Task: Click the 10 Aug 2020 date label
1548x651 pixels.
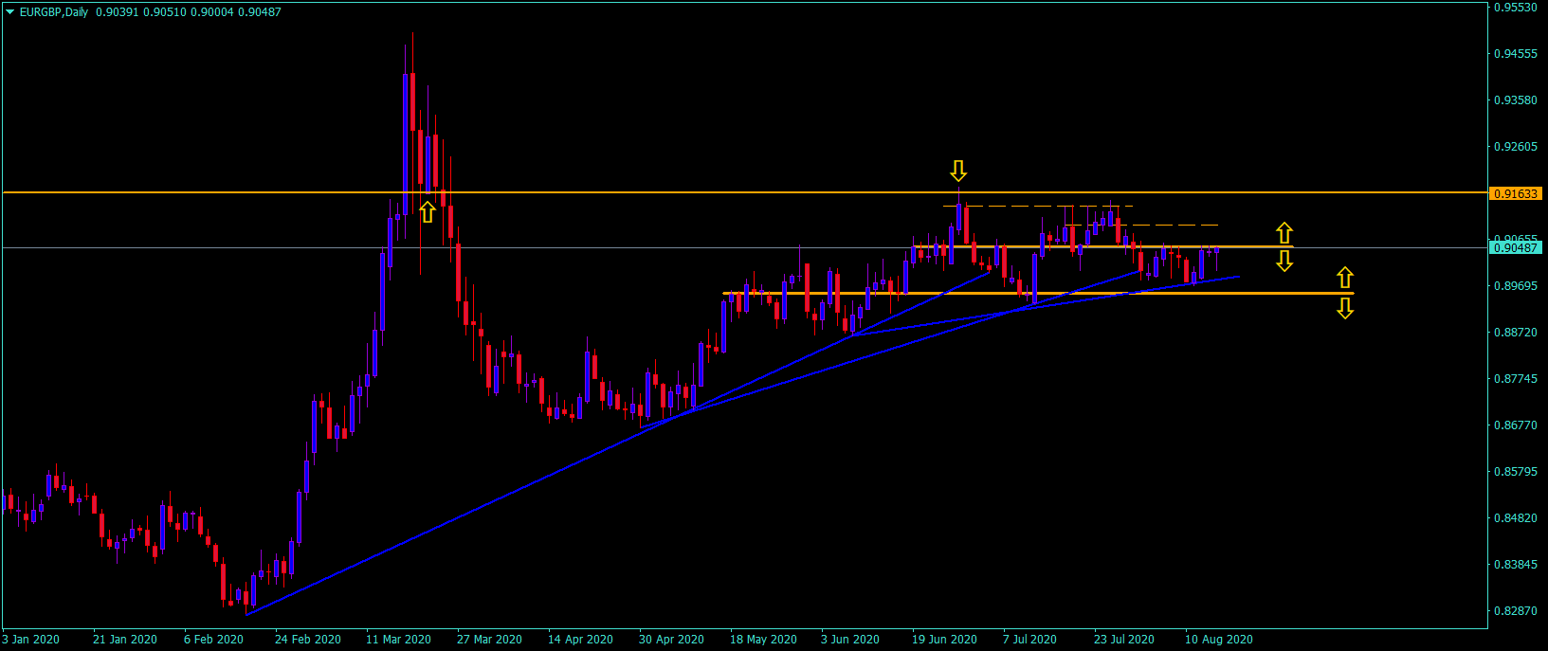Action: [1219, 640]
